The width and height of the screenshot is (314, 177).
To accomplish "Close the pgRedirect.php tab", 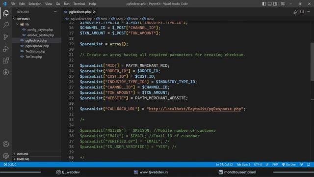I will coord(94,12).
